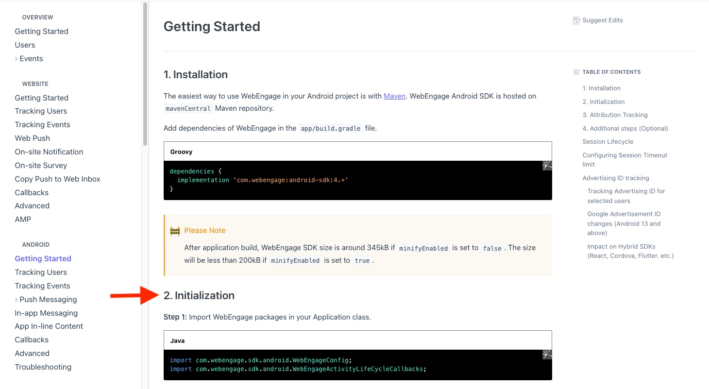Click Suggest Edits link

603,20
